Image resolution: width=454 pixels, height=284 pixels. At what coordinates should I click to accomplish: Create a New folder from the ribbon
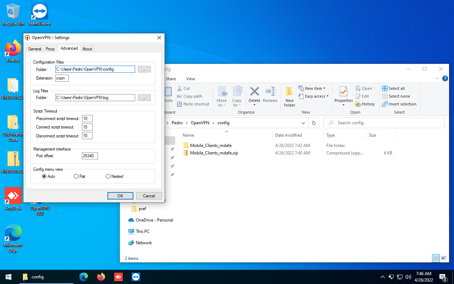tap(289, 96)
